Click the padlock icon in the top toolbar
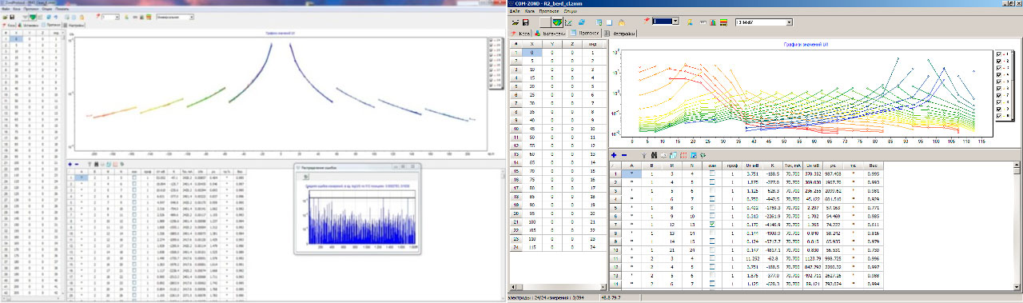1023x303 pixels. pos(622,22)
